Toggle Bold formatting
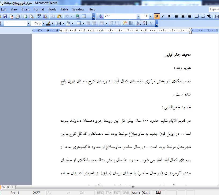The image size is (219, 195). point(157,16)
